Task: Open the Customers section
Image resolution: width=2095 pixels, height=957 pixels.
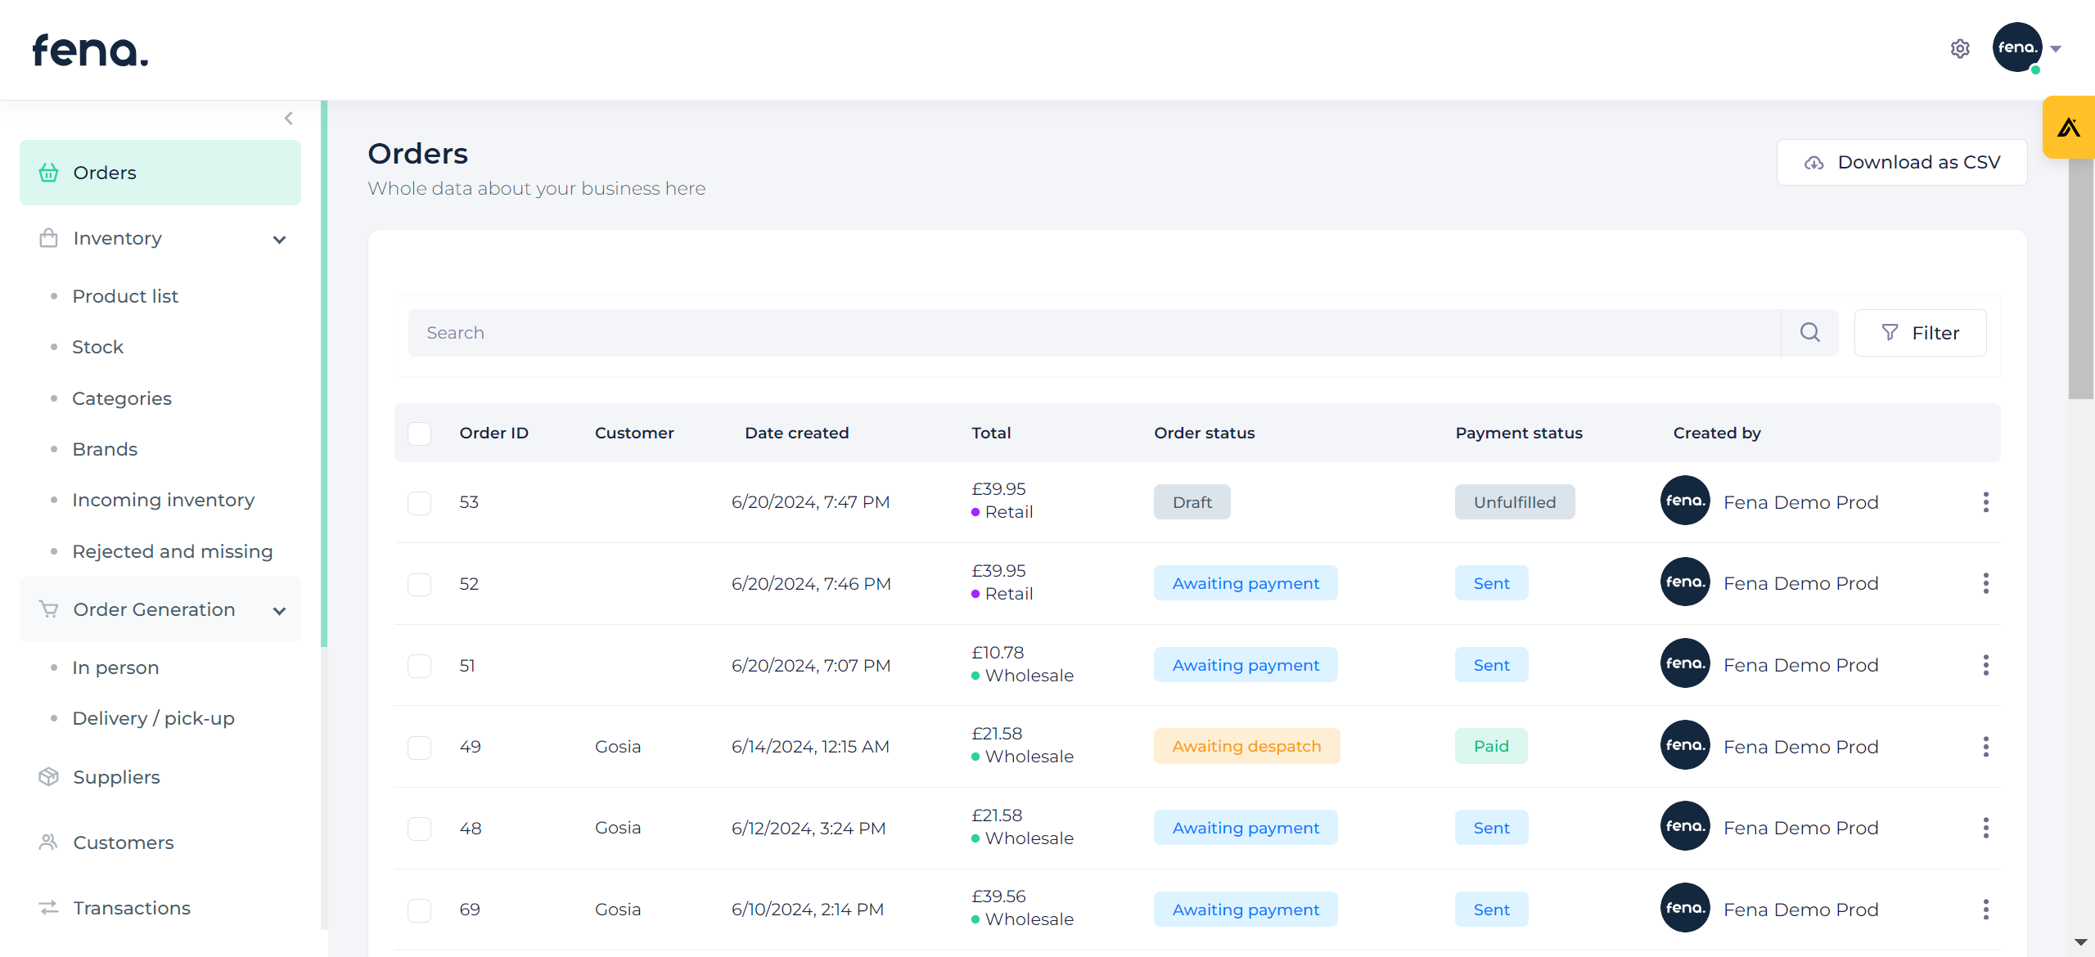Action: (124, 842)
